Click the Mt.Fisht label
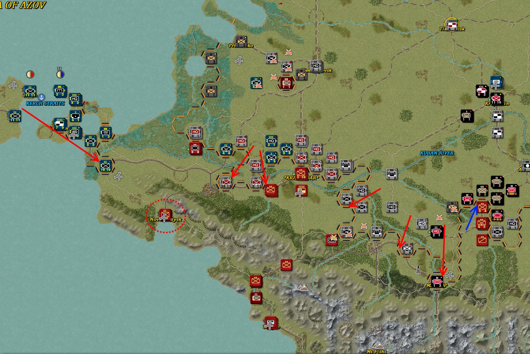530x354 pixels. click(376, 351)
